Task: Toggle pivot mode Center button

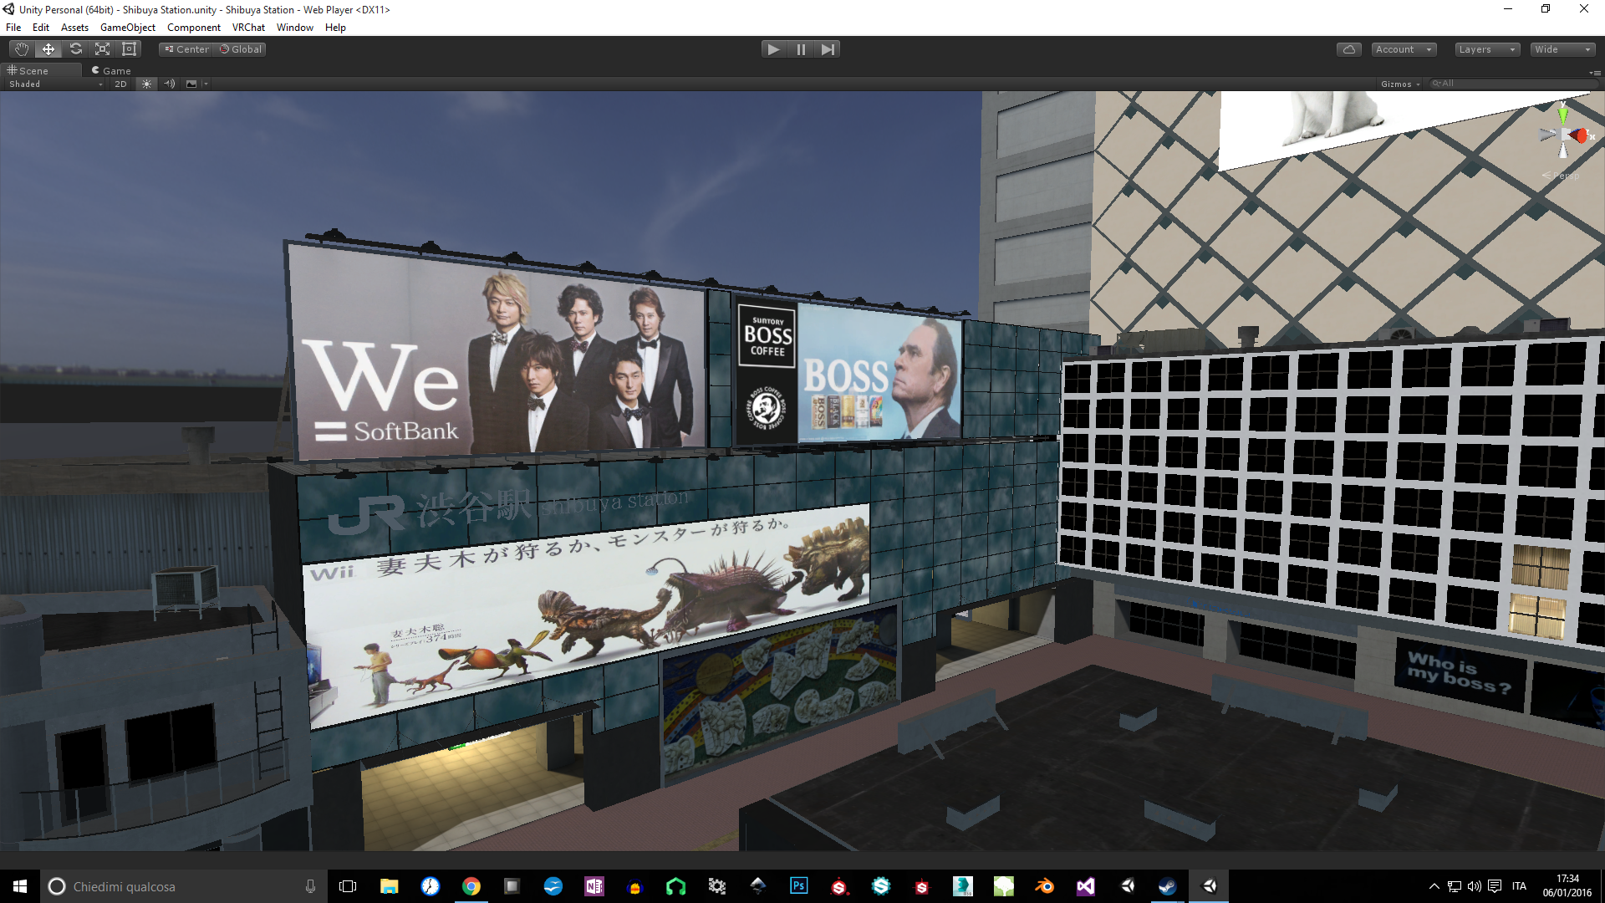Action: tap(187, 49)
